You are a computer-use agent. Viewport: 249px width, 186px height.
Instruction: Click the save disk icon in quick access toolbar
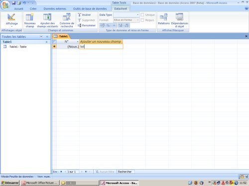(13, 3)
